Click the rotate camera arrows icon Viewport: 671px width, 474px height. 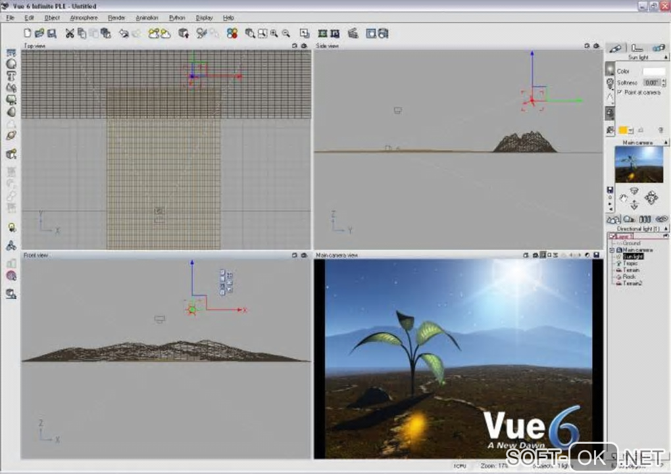(x=651, y=198)
